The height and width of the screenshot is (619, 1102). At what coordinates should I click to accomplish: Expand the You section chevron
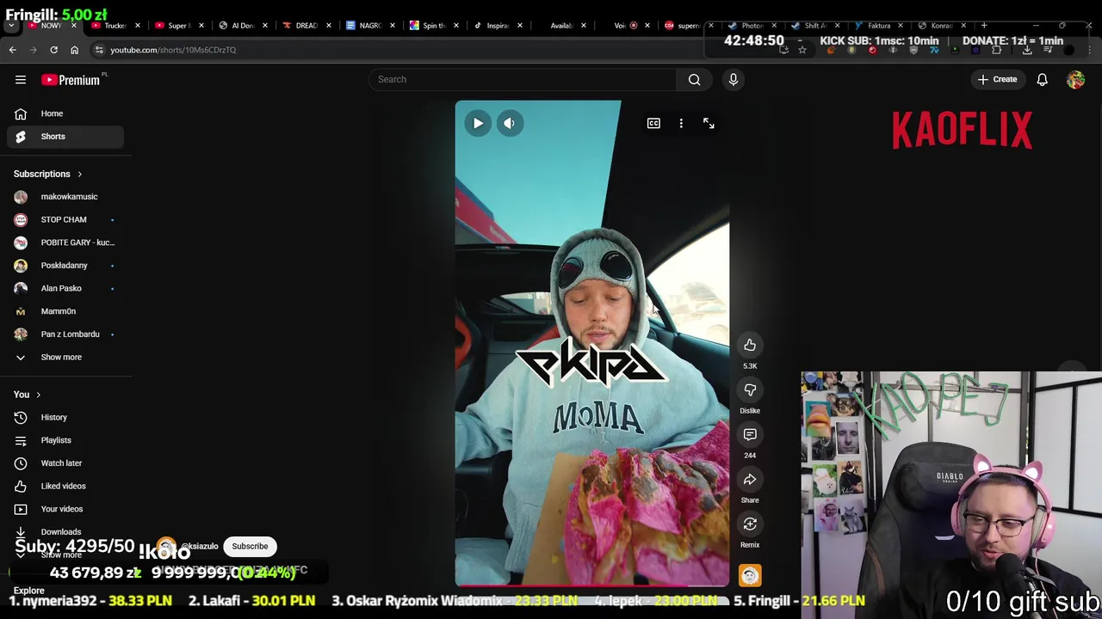(38, 395)
